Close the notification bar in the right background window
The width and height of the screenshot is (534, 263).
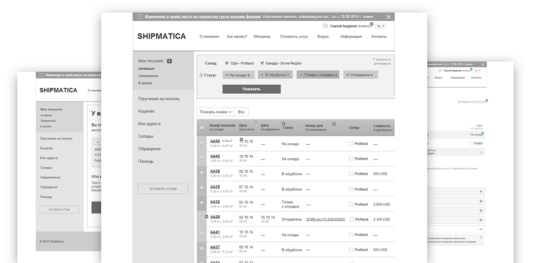point(483,64)
